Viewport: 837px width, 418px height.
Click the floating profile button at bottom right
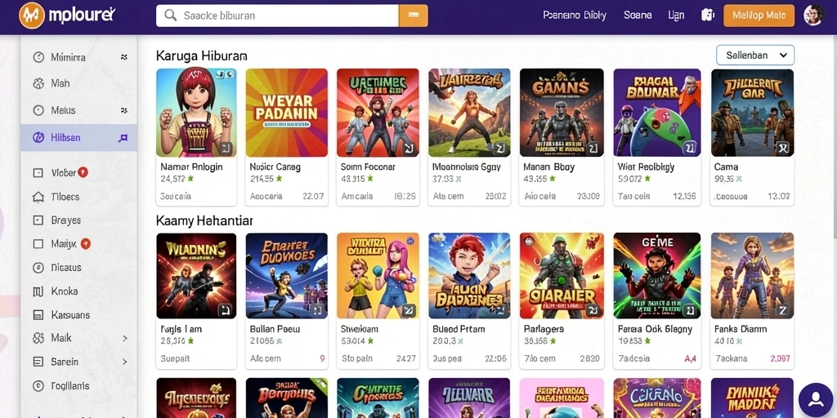pos(816,400)
